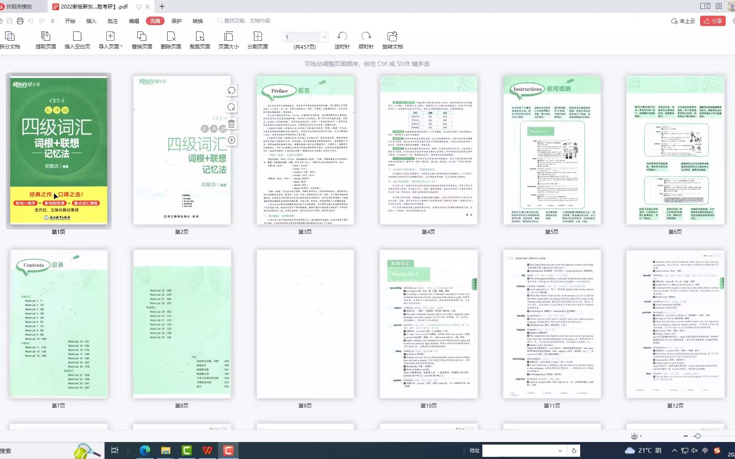Open File Explorer from taskbar
The width and height of the screenshot is (735, 459).
165,450
